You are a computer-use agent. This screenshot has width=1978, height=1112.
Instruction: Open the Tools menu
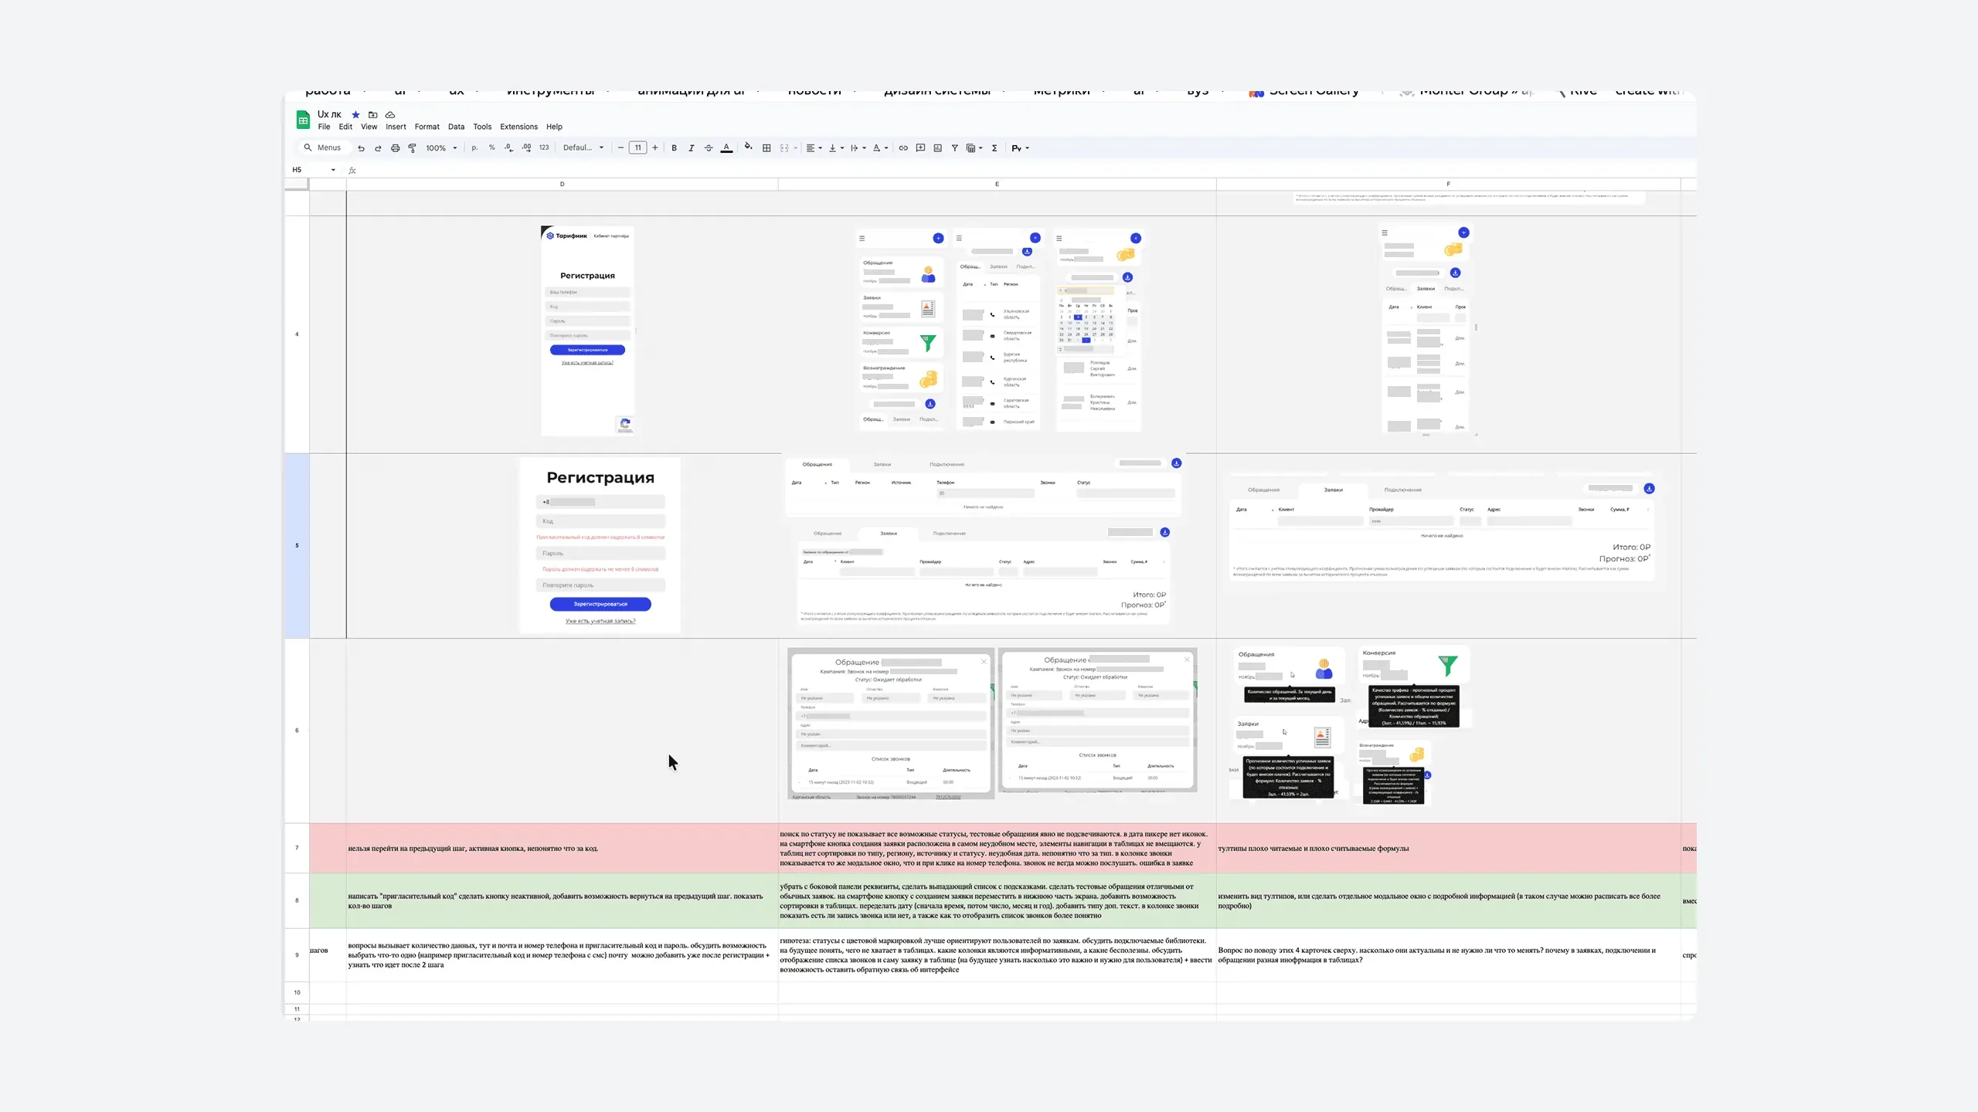pyautogui.click(x=482, y=127)
